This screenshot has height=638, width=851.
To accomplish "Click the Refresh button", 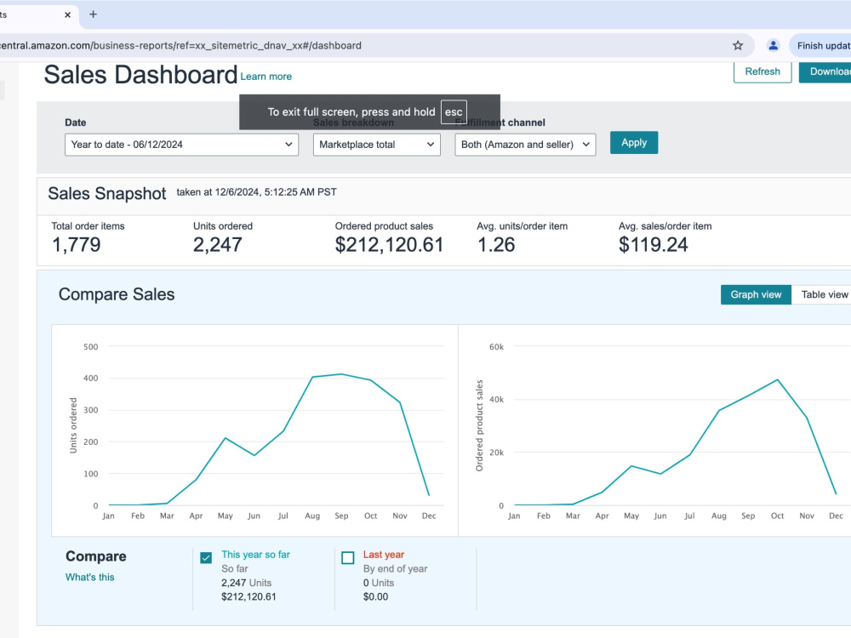I will click(x=762, y=71).
